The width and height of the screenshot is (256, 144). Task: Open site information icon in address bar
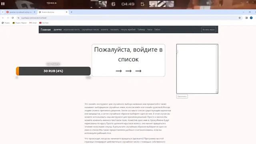[x=18, y=18]
